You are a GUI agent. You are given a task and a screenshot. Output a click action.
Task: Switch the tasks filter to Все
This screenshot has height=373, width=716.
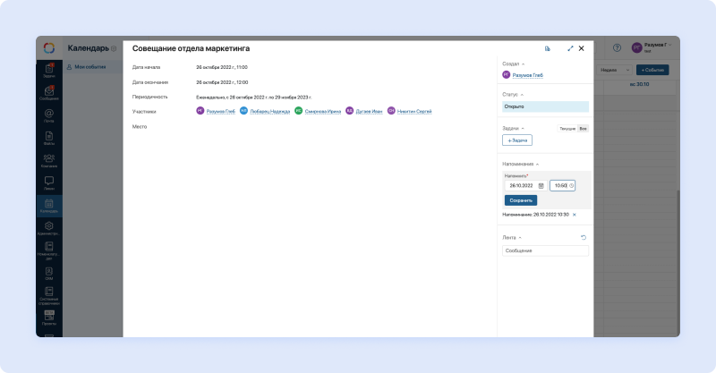click(584, 129)
